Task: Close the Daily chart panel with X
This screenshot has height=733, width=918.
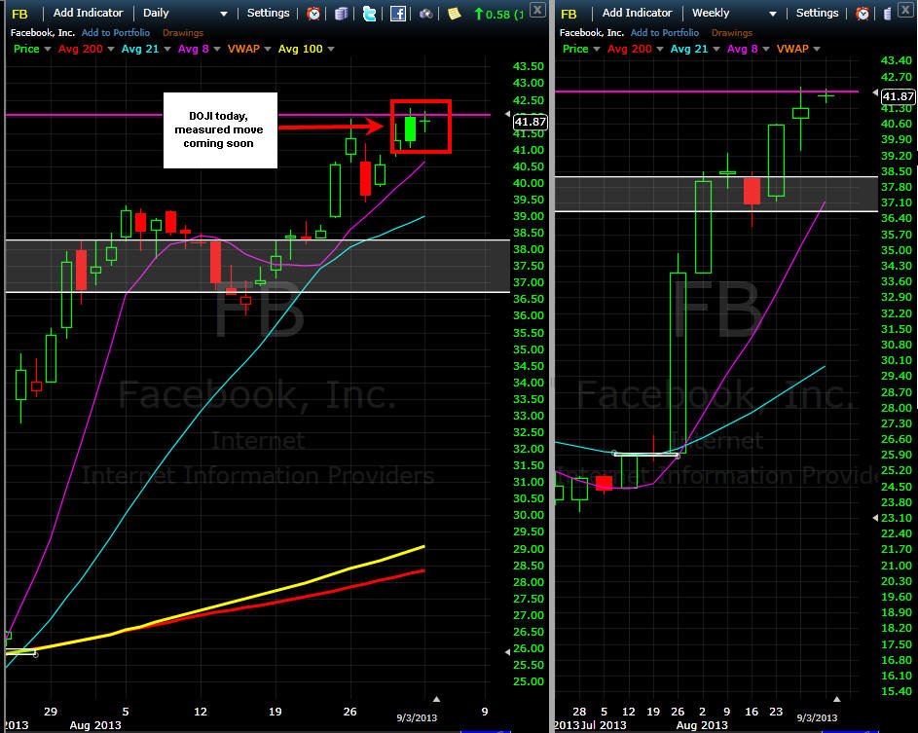Action: tap(537, 9)
